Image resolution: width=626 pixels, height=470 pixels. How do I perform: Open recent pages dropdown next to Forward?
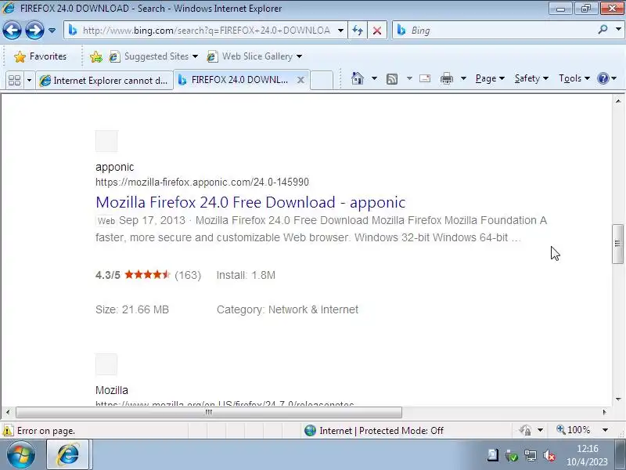[52, 31]
